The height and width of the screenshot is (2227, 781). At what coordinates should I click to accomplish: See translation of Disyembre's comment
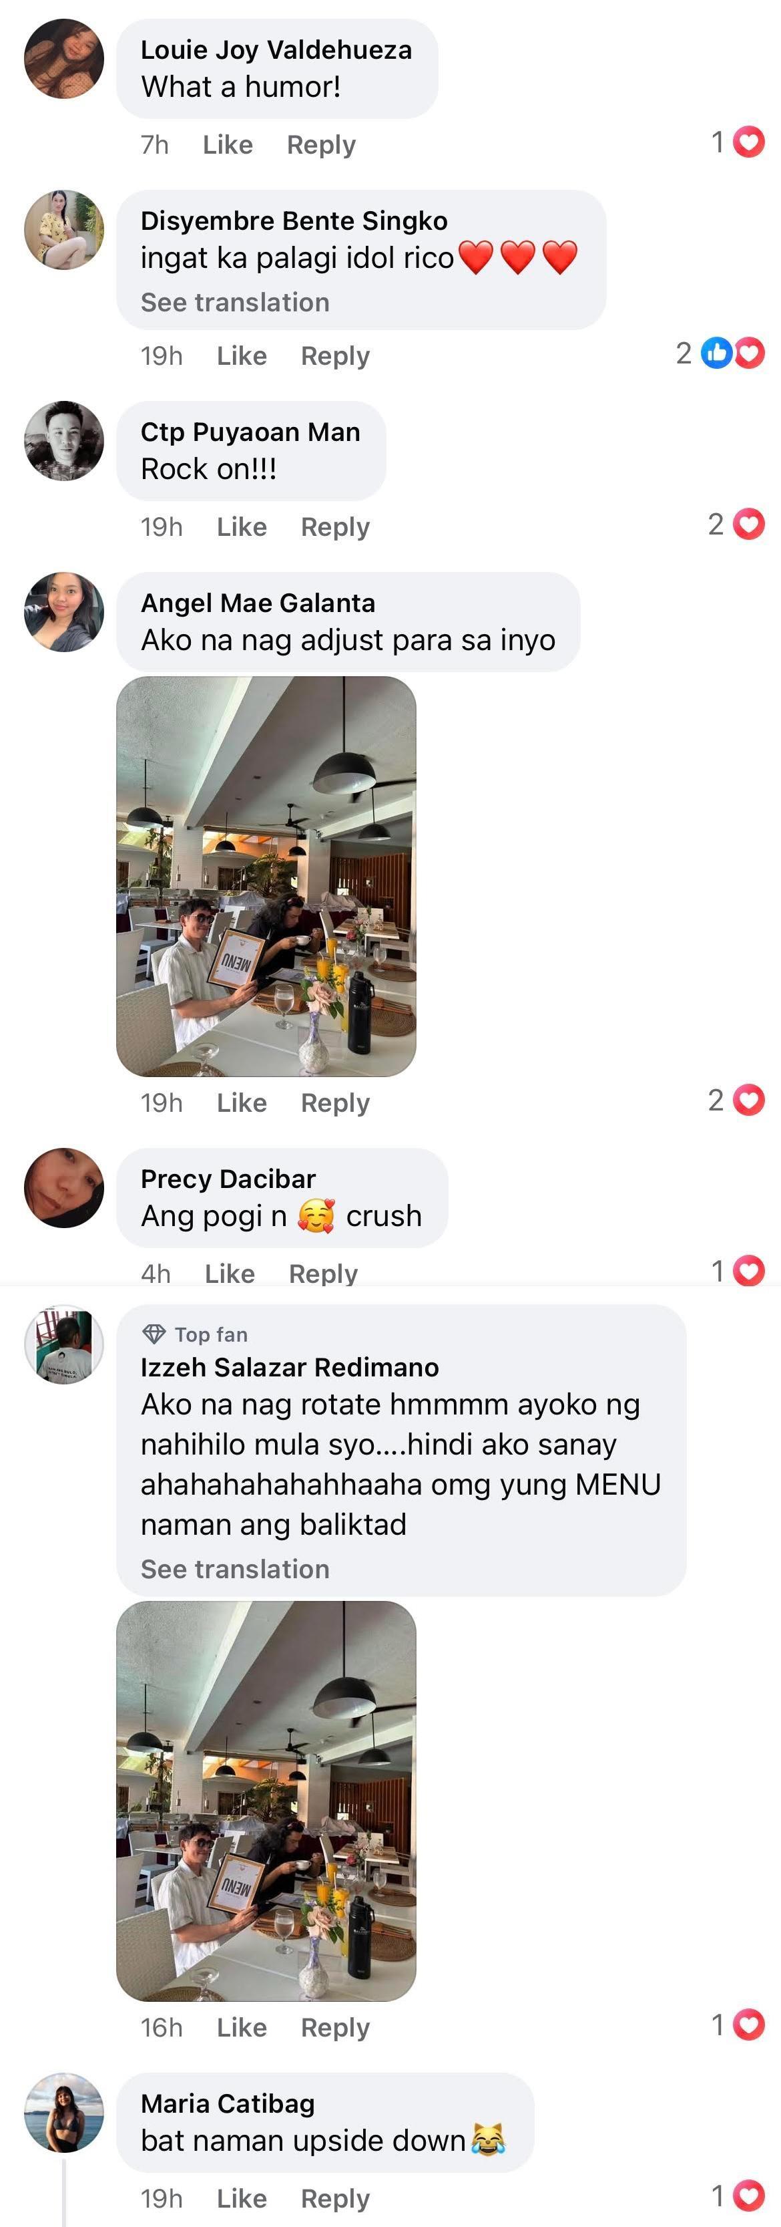tap(235, 303)
